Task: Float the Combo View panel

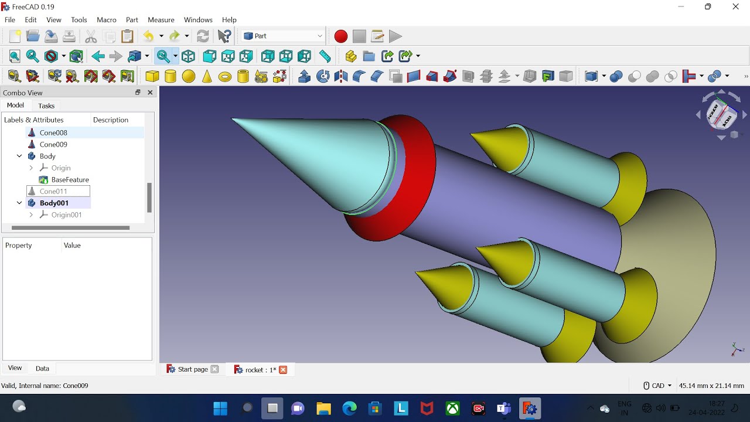Action: [x=138, y=93]
